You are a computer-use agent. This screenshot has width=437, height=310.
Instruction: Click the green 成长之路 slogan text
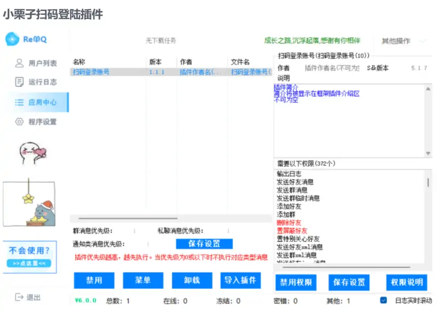click(312, 41)
